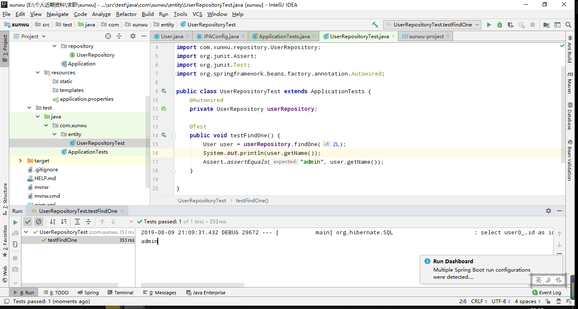Screen dimensions: 578x309
Task: Toggle 'Show Passed' filter in test results
Action: pos(28,222)
